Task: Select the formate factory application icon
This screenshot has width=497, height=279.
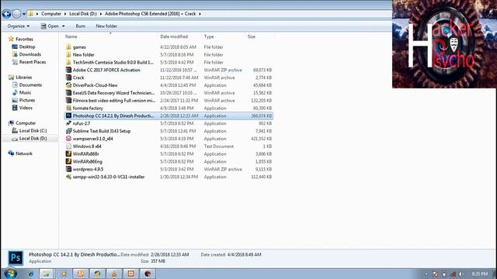Action: pyautogui.click(x=68, y=108)
